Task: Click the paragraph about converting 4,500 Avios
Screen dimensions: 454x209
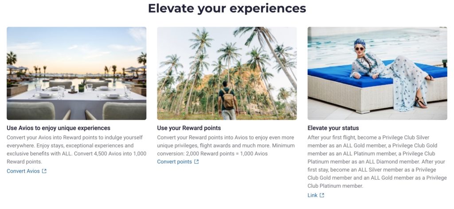Action: coord(76,150)
